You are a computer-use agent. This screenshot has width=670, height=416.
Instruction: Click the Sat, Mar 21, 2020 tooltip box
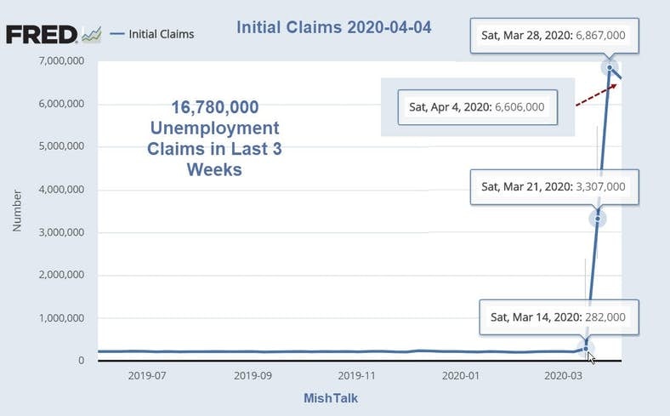553,186
